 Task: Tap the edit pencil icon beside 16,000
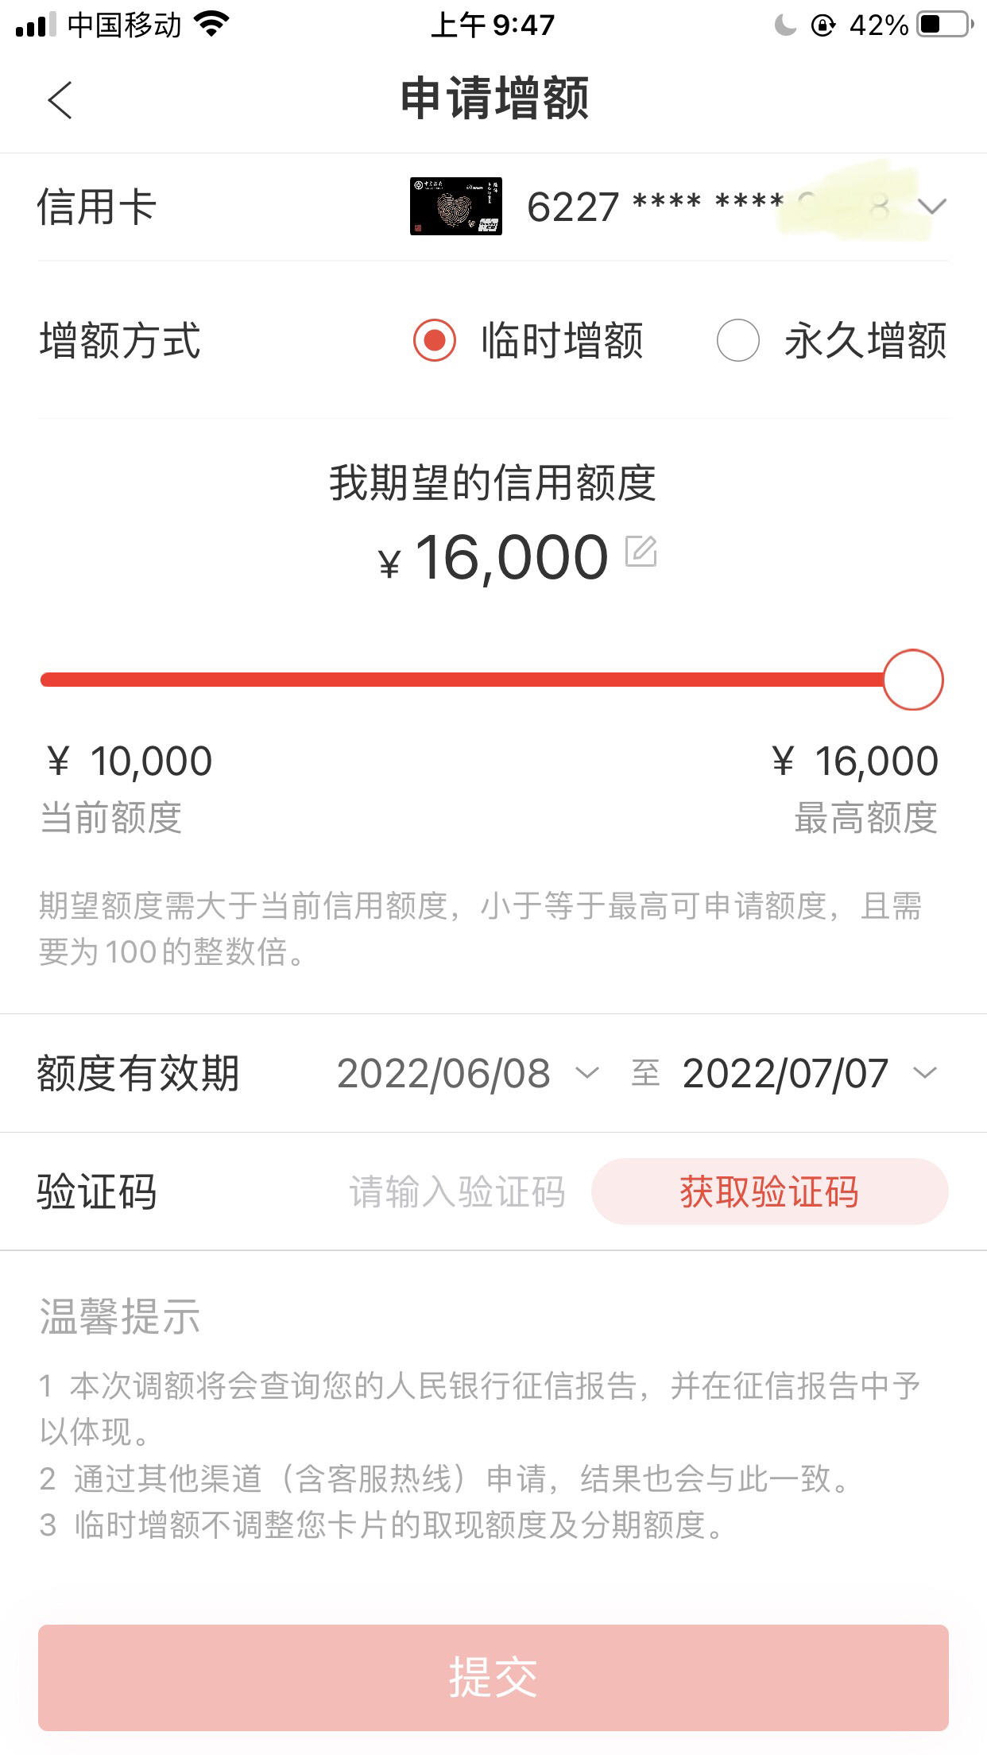point(641,551)
